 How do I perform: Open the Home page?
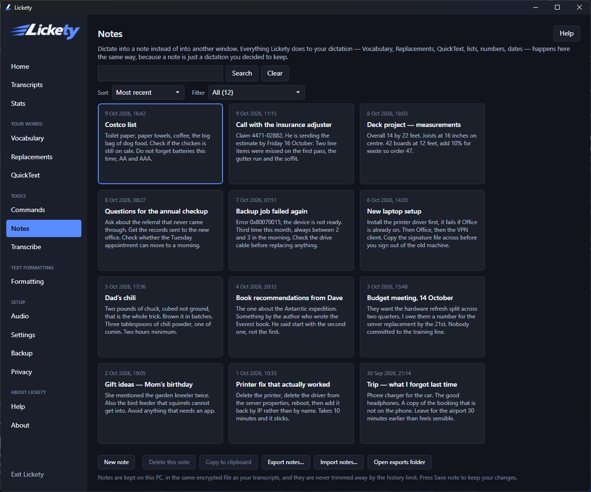point(44,66)
